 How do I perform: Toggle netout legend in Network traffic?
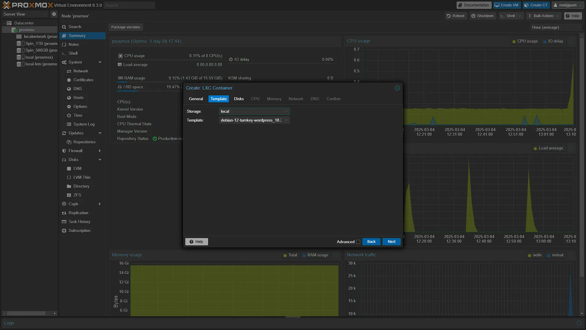tap(555, 255)
